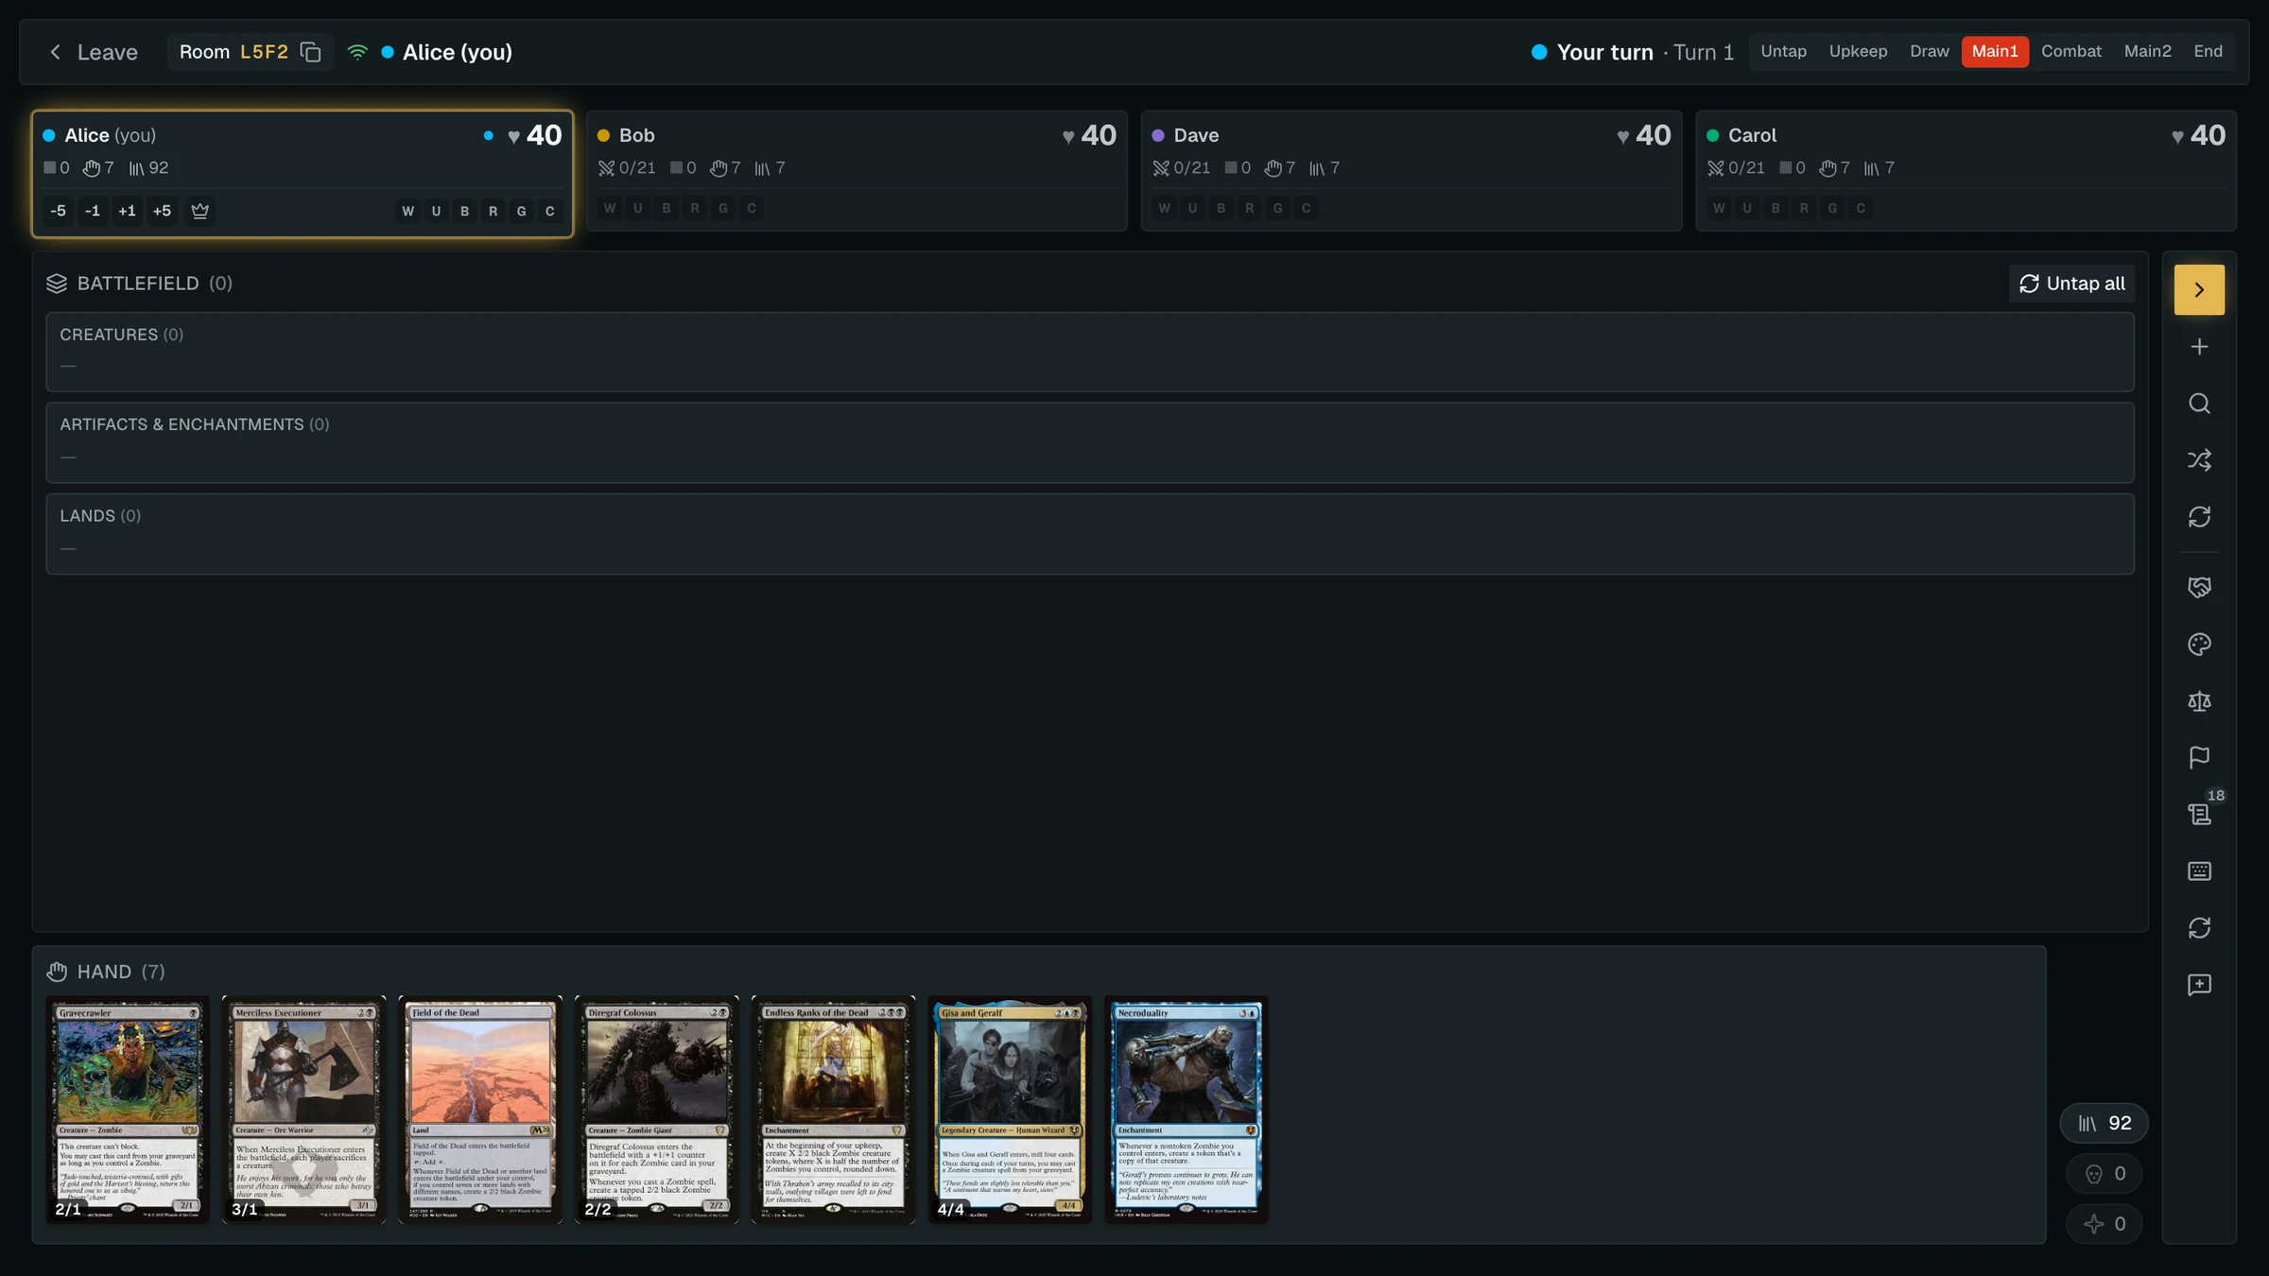Viewport: 2269px width, 1276px height.
Task: Click Dave's library count 7
Action: [1325, 168]
